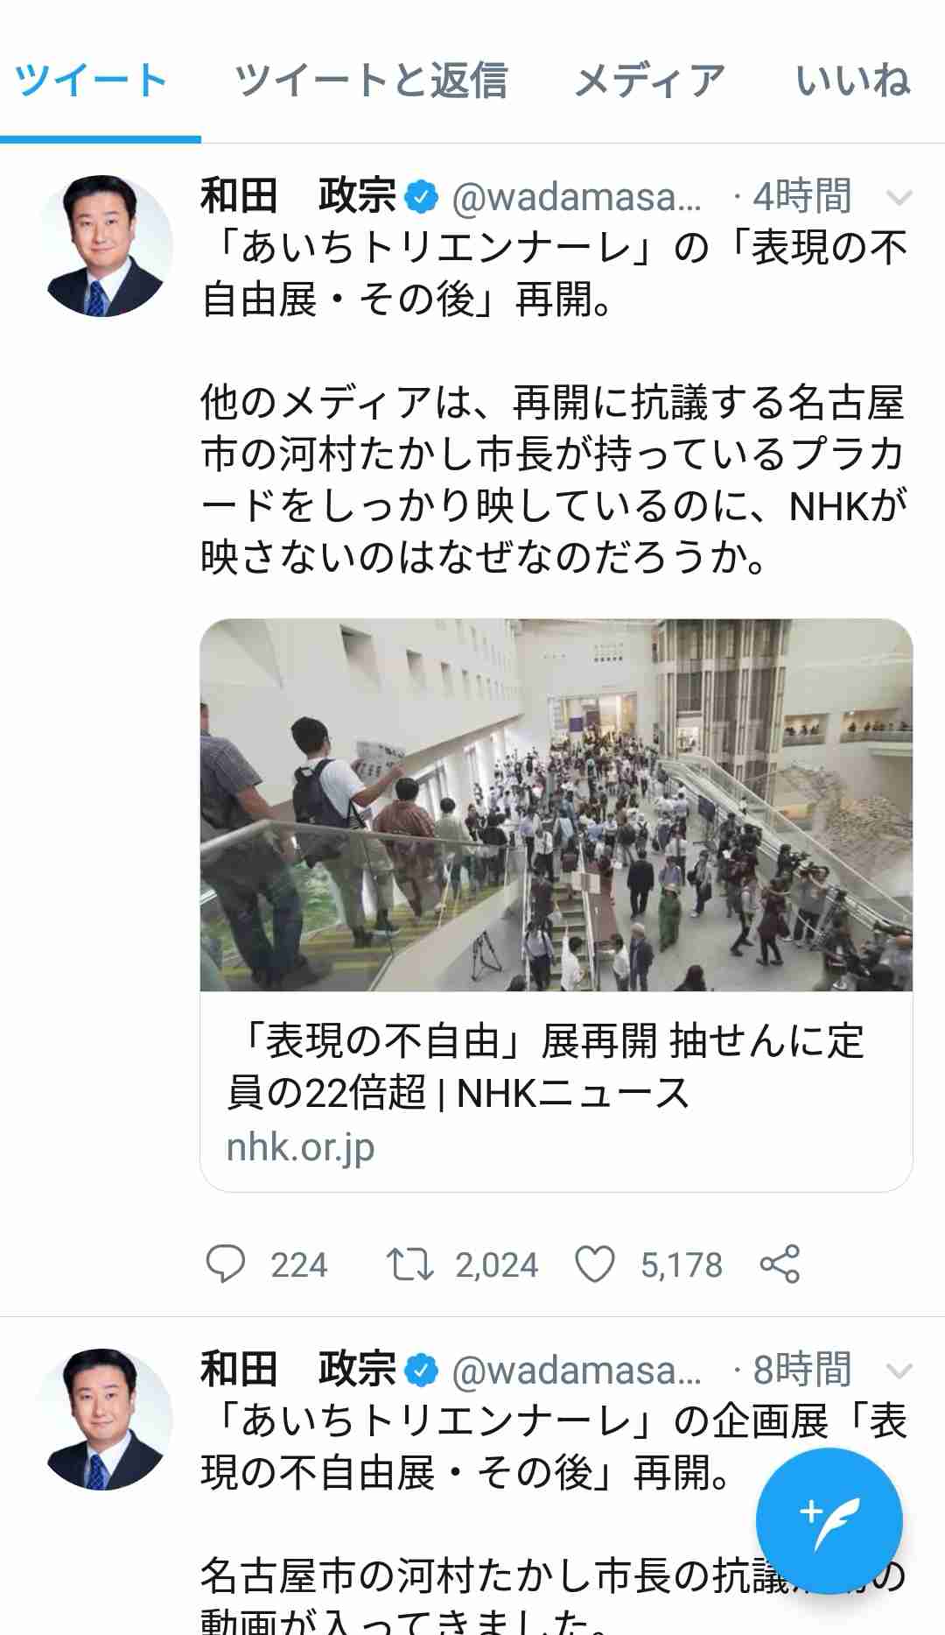Click the verified badge on second tweet
The width and height of the screenshot is (945, 1635).
[x=422, y=1370]
